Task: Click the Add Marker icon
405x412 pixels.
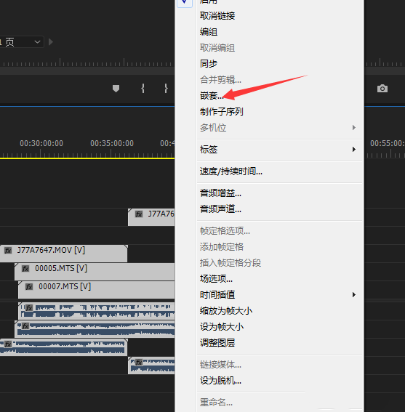Action: (x=116, y=89)
